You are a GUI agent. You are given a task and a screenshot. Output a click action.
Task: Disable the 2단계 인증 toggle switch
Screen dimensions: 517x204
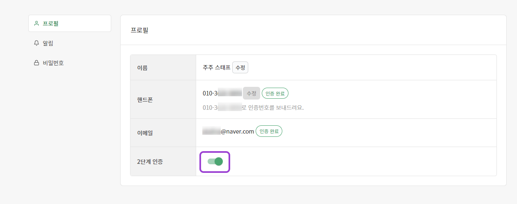pos(215,161)
